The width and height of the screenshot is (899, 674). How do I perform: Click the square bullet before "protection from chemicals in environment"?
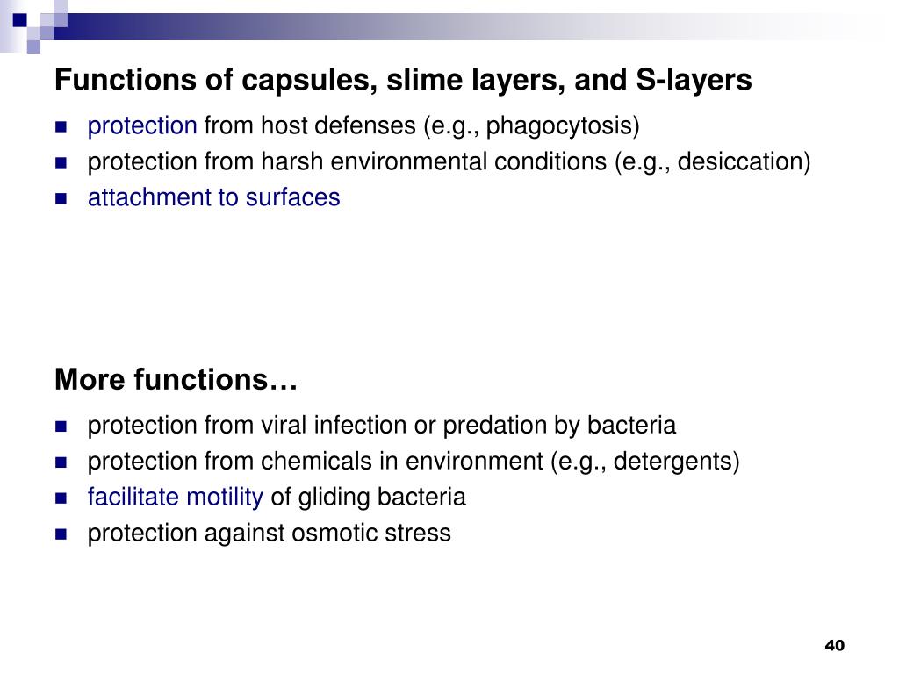tap(61, 462)
